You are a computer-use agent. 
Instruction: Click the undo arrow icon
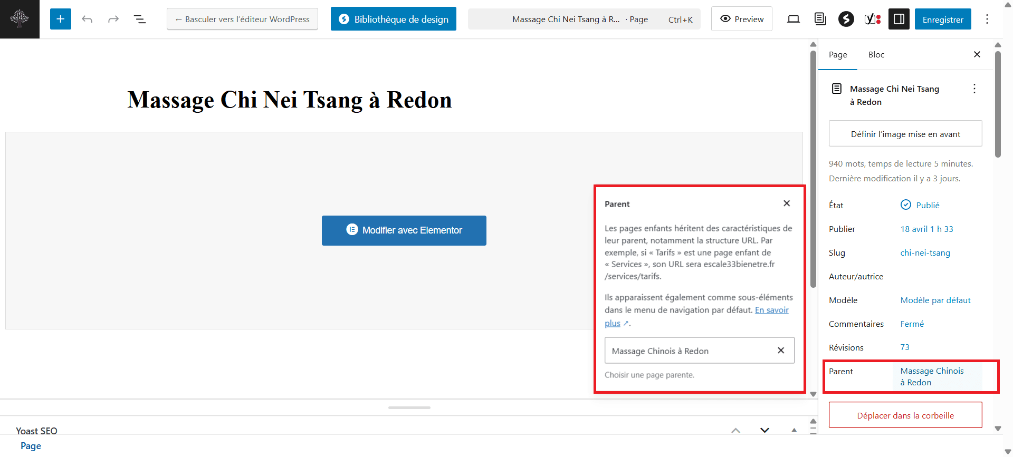point(87,20)
